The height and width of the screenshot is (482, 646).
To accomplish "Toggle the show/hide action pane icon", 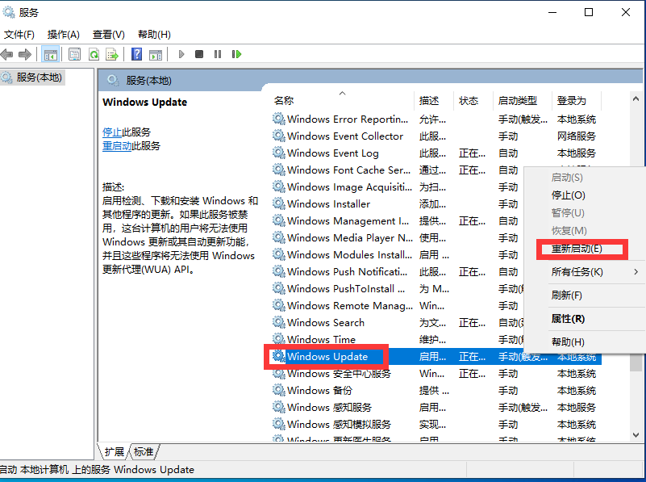I will pos(157,54).
